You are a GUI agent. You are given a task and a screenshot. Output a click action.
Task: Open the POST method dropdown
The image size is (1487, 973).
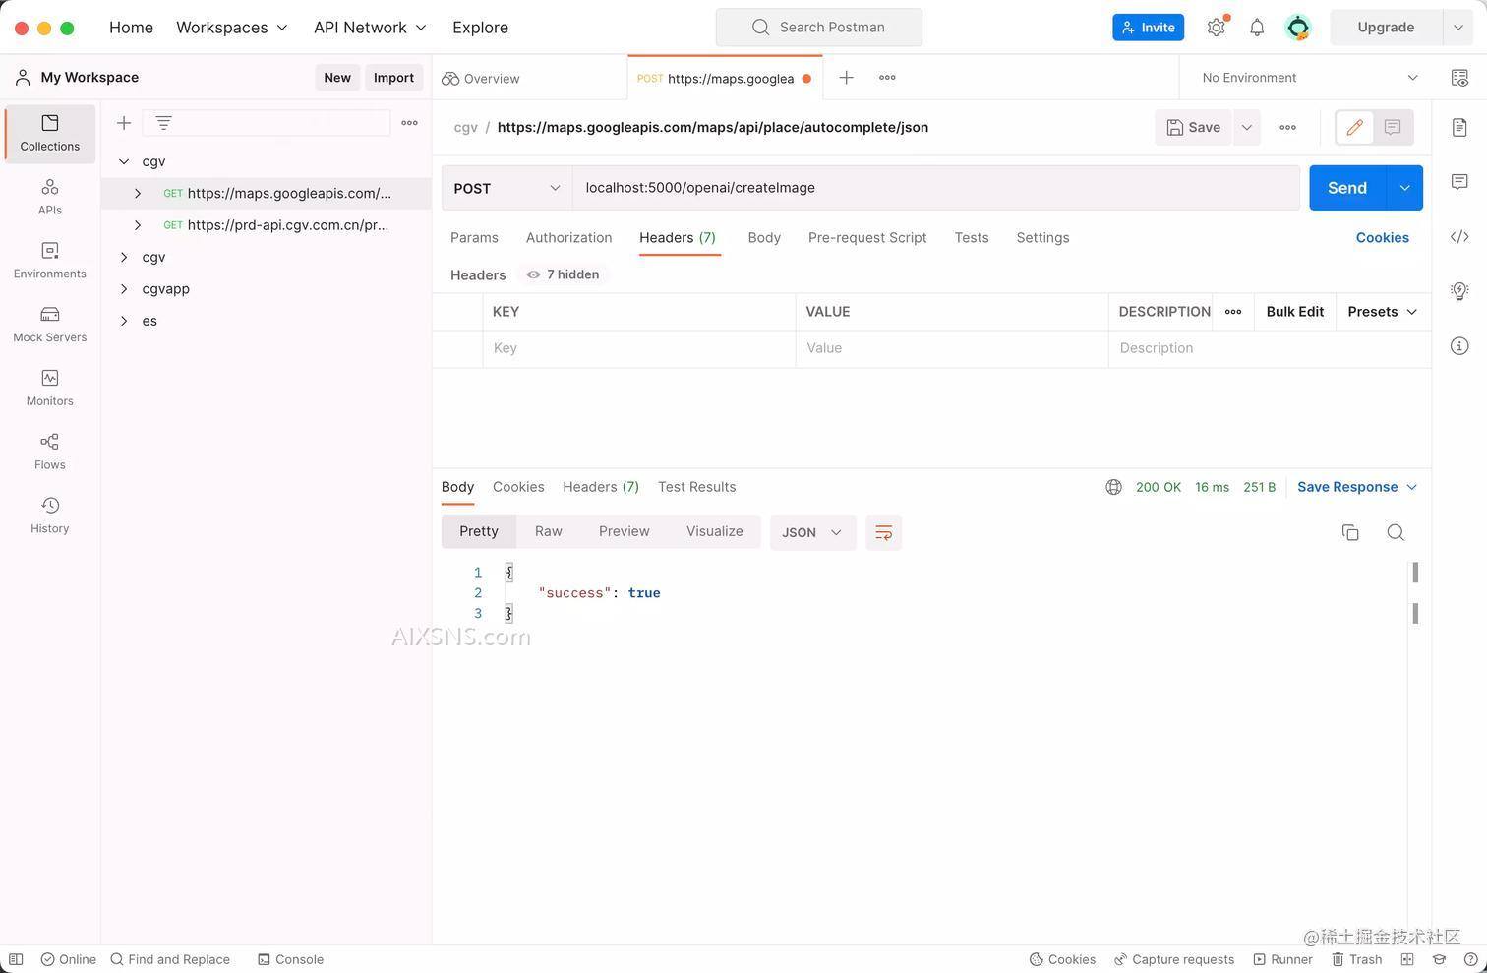tap(506, 188)
